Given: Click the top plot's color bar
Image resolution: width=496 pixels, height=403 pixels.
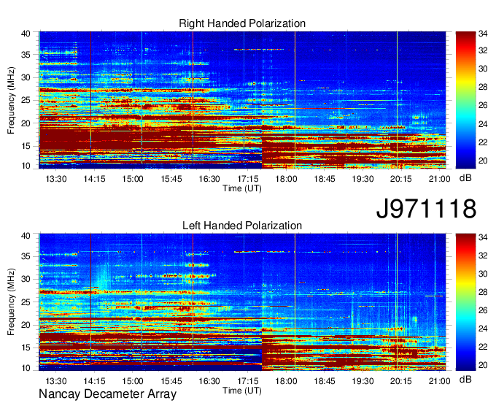Looking at the screenshot, I should coord(465,100).
